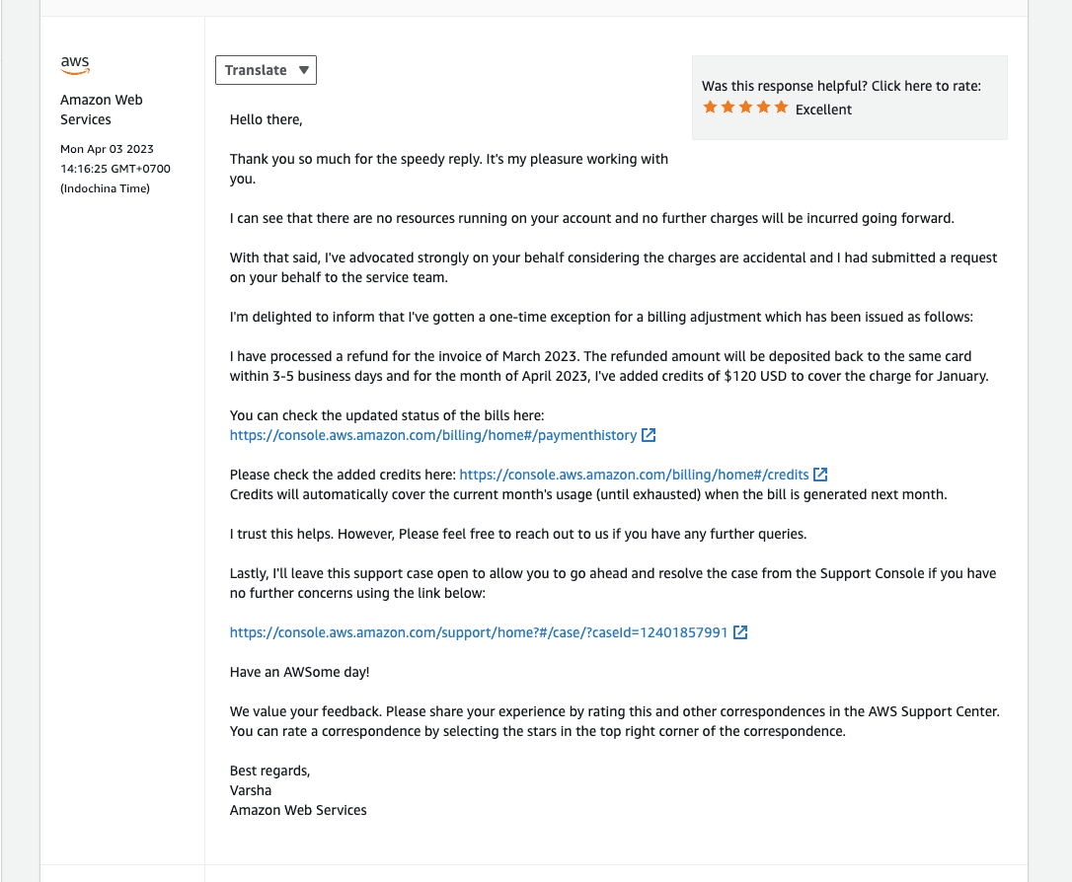Click external-link icon beside support case URL
Image resolution: width=1072 pixels, height=882 pixels.
coord(740,632)
